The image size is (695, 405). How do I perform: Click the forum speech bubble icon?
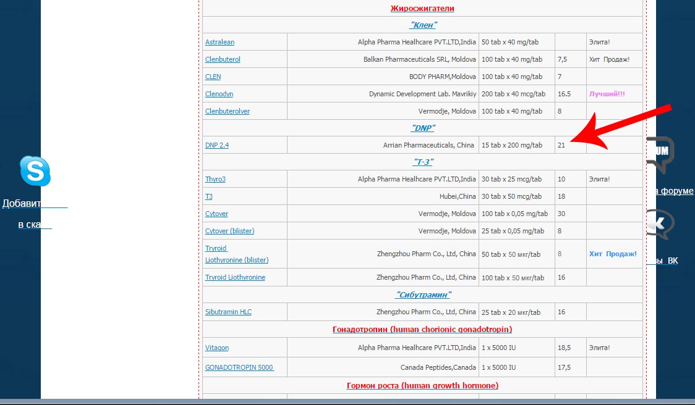[660, 154]
